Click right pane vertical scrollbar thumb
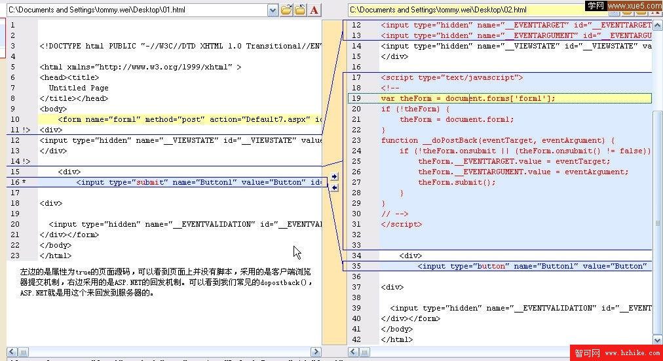 [x=658, y=223]
